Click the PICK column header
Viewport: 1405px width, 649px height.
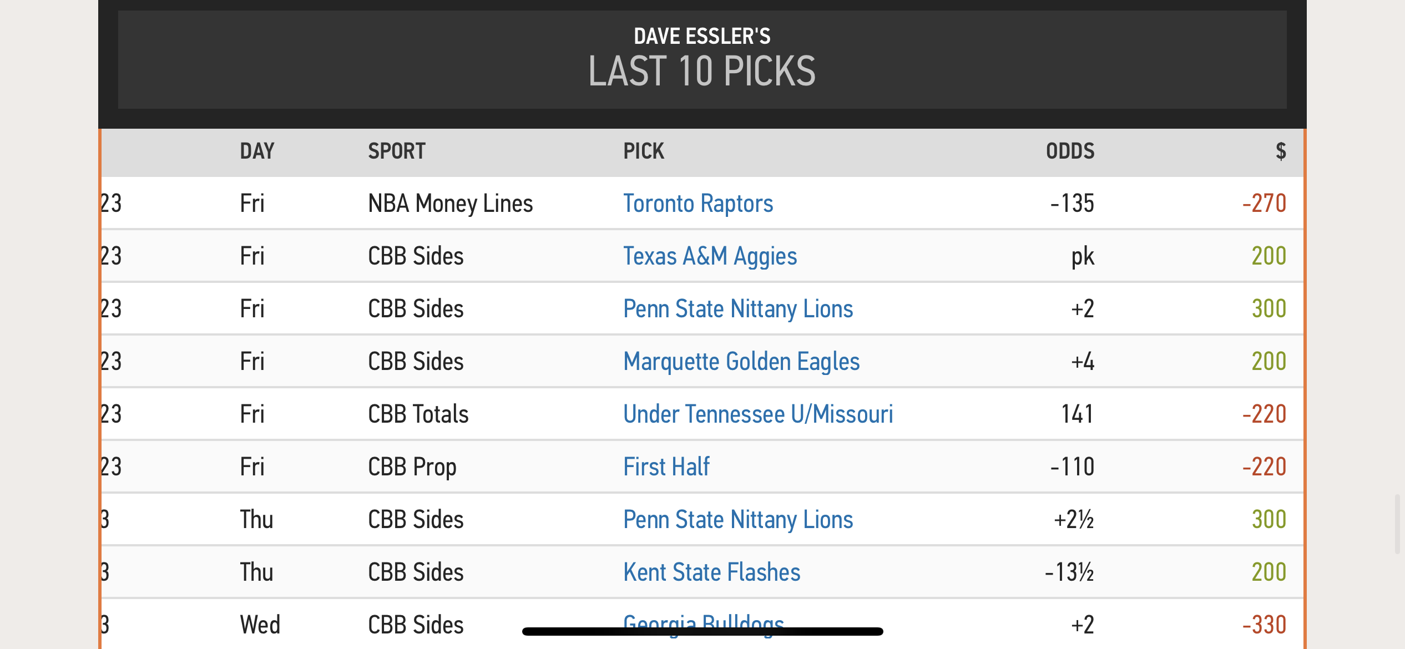pos(643,151)
